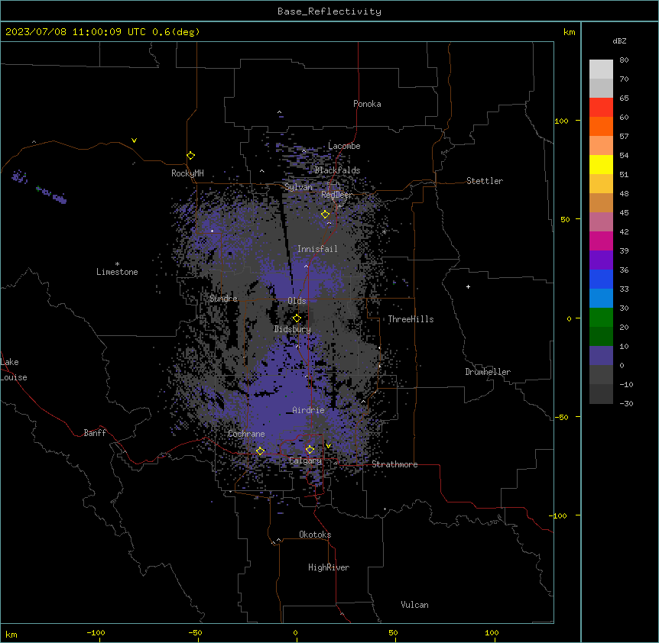Select the Limestone label
Image resolution: width=659 pixels, height=643 pixels.
[117, 272]
